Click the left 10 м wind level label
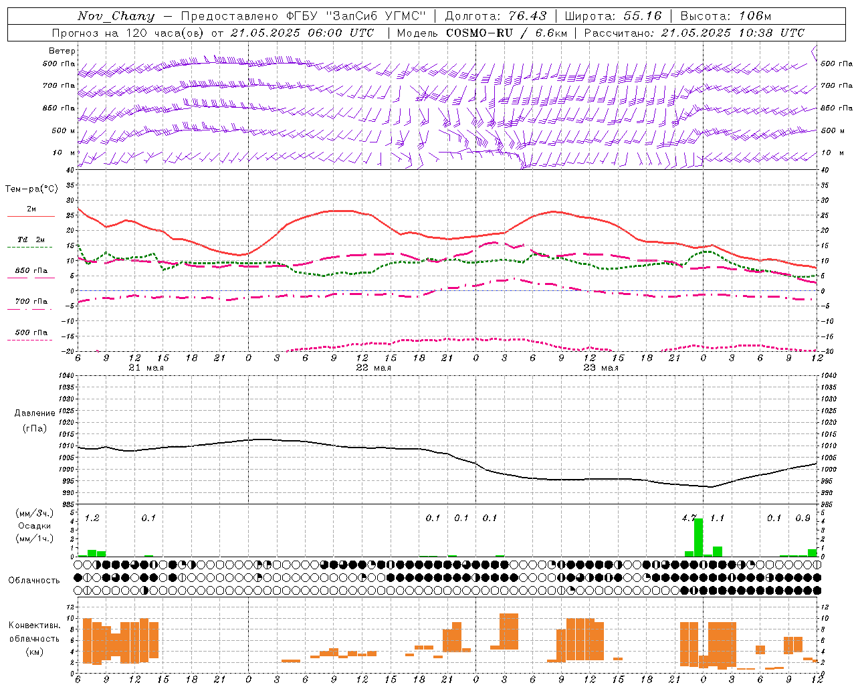This screenshot has height=685, width=856. (64, 153)
